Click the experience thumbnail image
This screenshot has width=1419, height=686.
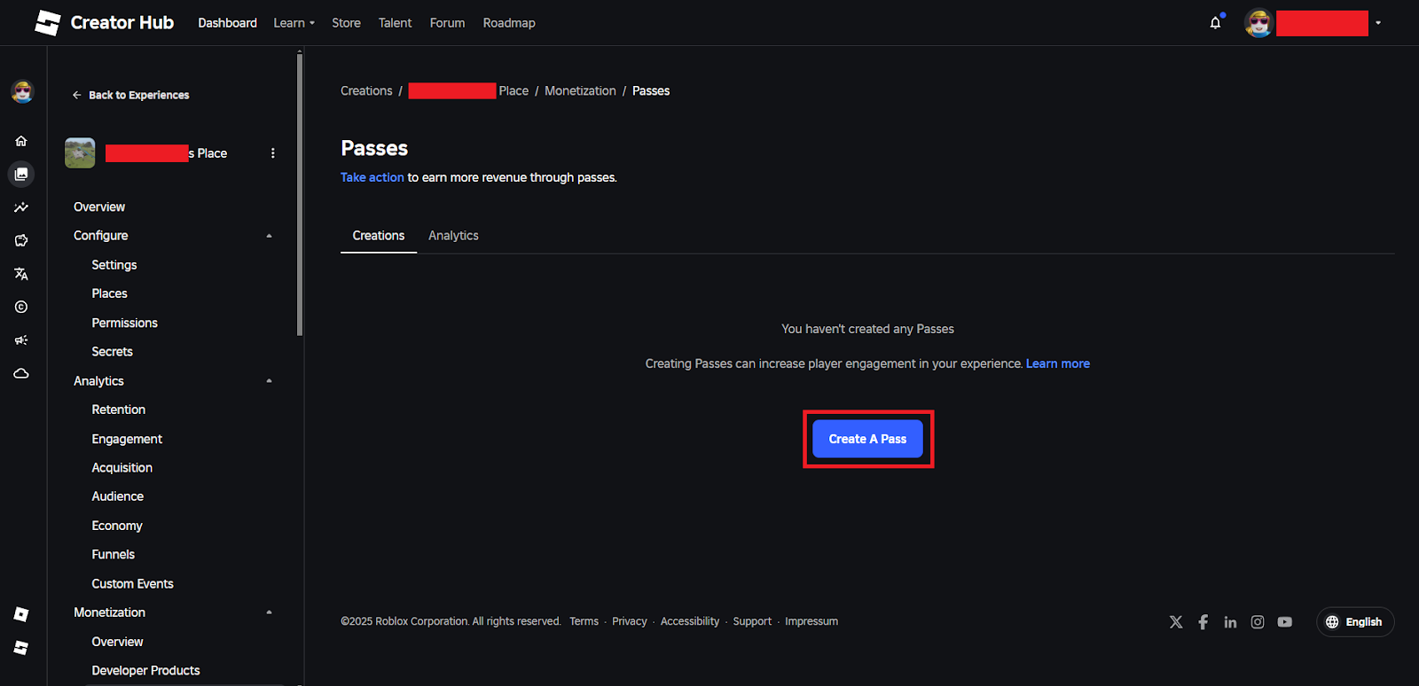click(x=80, y=153)
